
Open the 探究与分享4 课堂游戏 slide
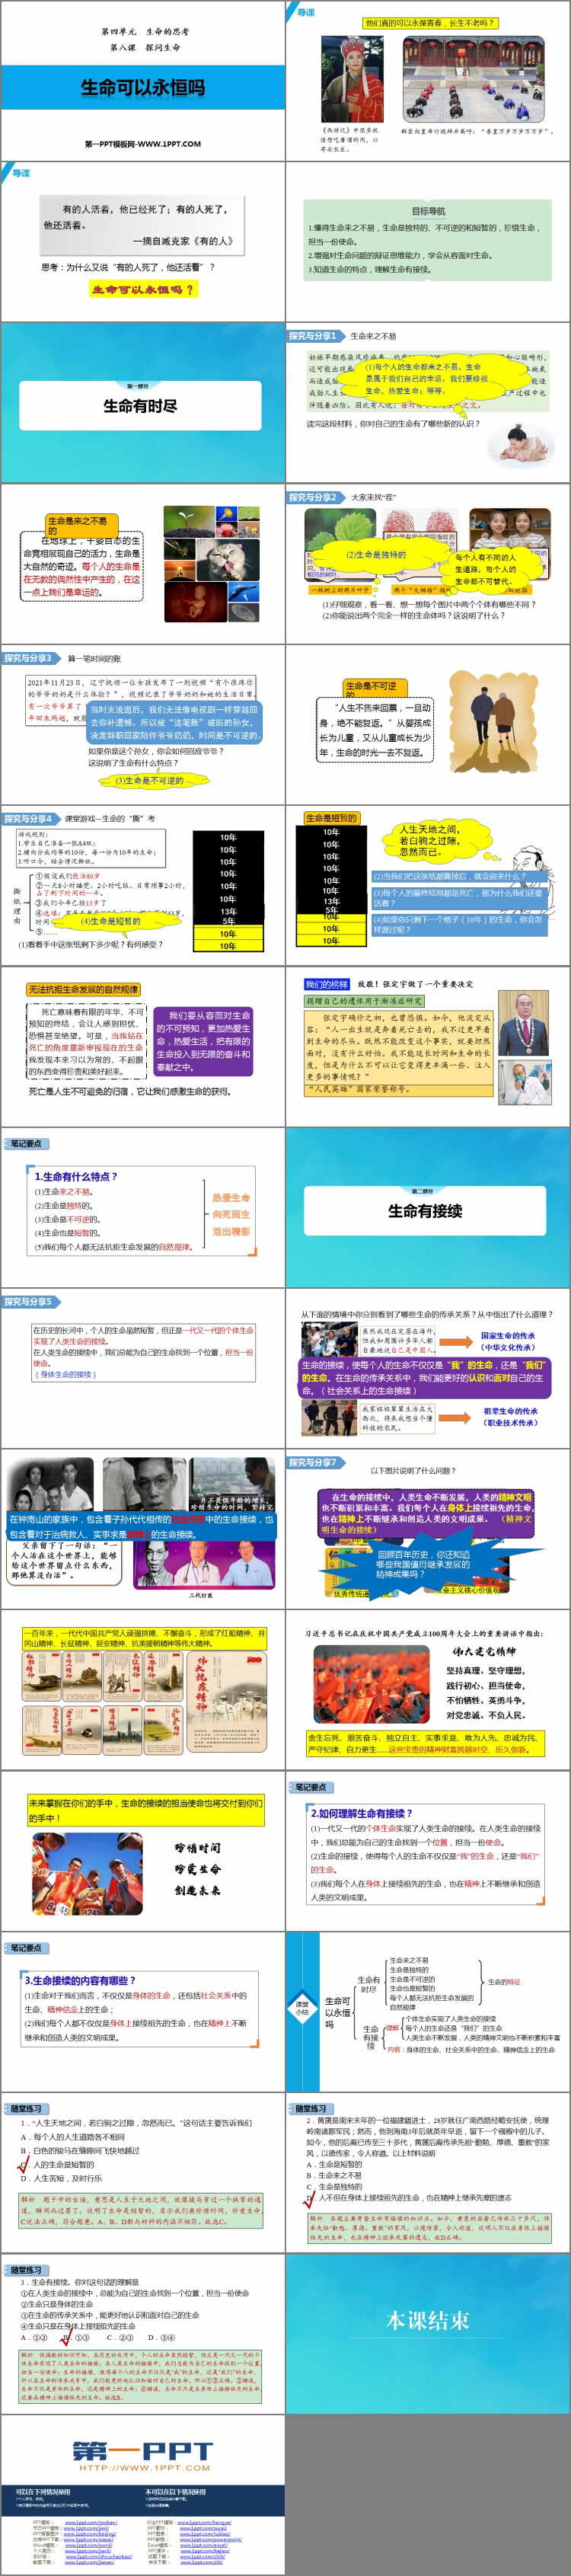pos(143,886)
